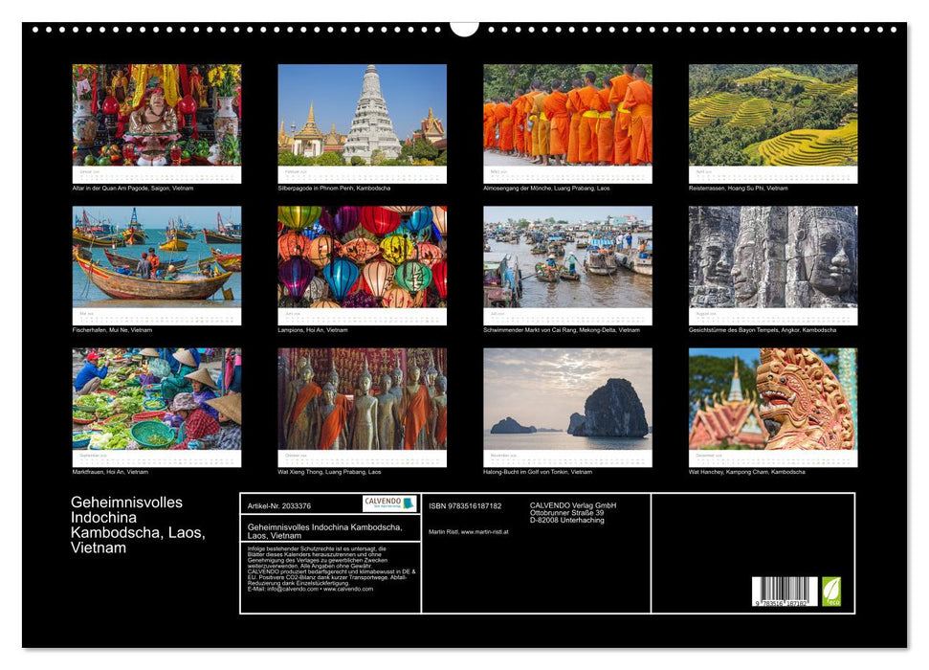
Task: Click the www.martin-ristl.at website link
Action: tap(483, 531)
